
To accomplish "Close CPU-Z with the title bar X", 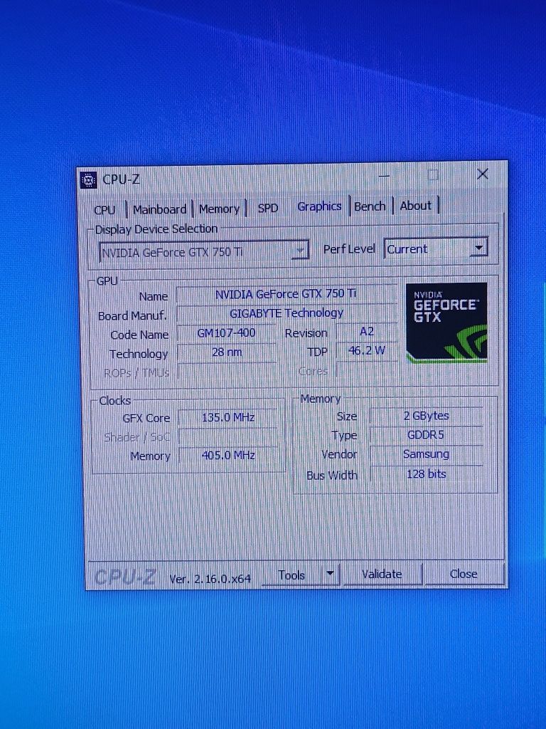I will pos(483,174).
